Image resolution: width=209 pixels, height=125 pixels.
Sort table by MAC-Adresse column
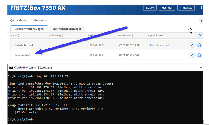pos(125,35)
